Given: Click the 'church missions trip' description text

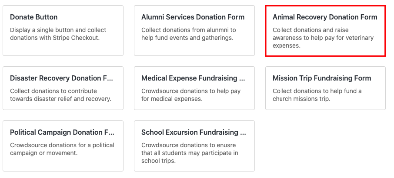Looking at the screenshot, I should point(301,99).
